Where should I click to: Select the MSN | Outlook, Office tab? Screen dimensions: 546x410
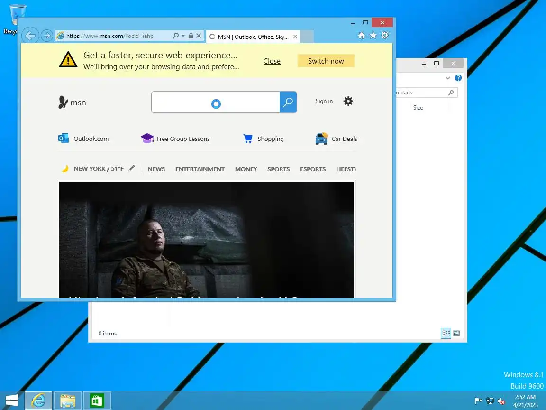coord(253,37)
